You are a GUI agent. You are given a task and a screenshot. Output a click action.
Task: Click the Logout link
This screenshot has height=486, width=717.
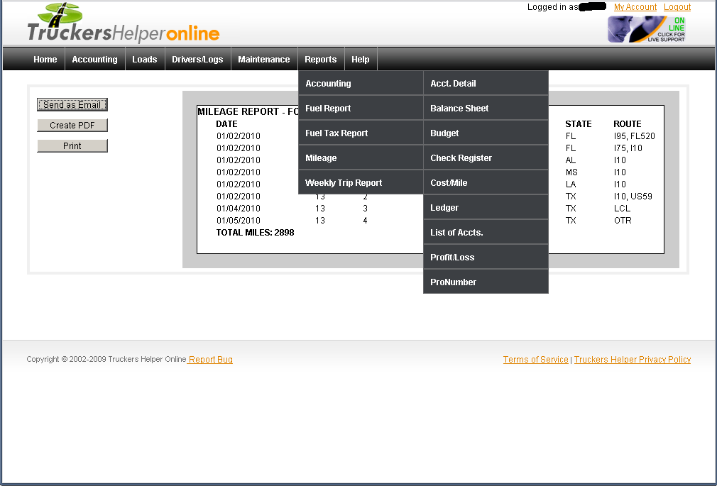click(677, 7)
